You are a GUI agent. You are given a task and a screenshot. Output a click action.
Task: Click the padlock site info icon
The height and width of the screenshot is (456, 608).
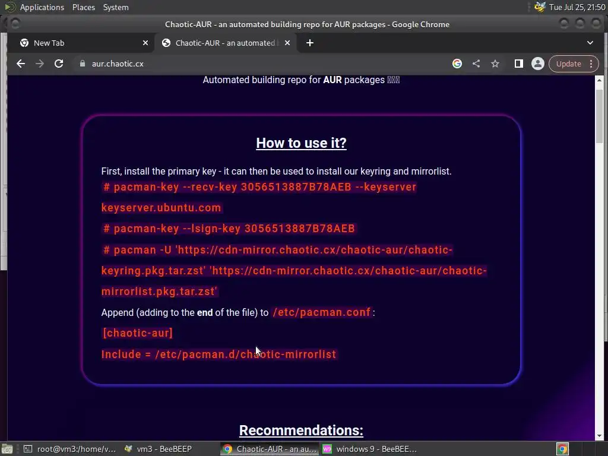coord(82,64)
